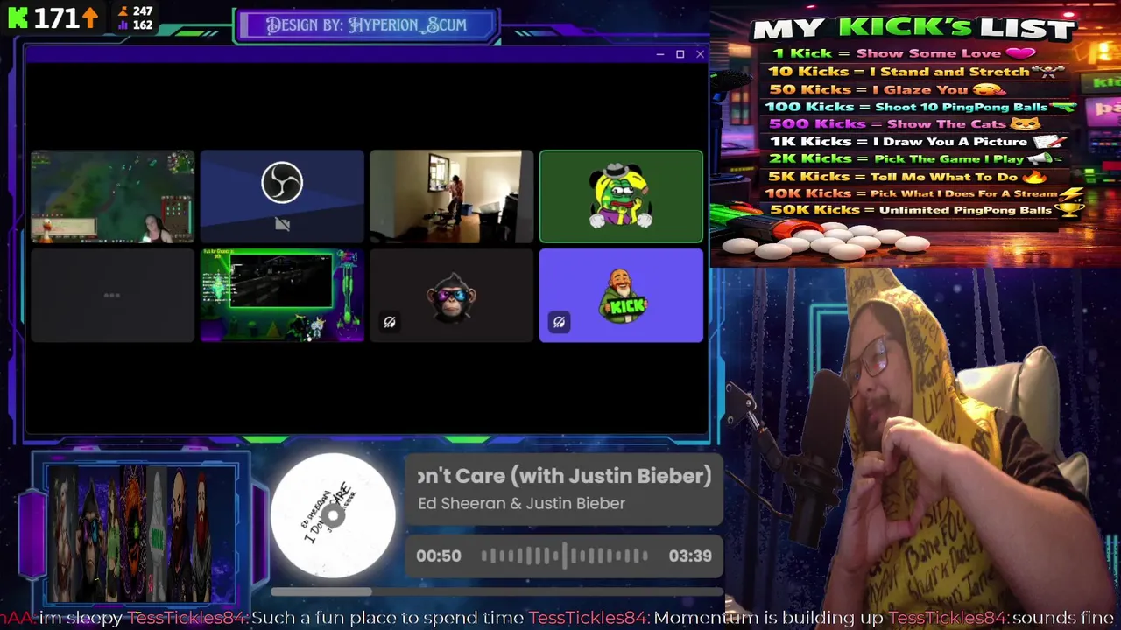Viewport: 1121px width, 630px height.
Task: Click the muted icon on the purple Kick tile
Action: click(559, 322)
